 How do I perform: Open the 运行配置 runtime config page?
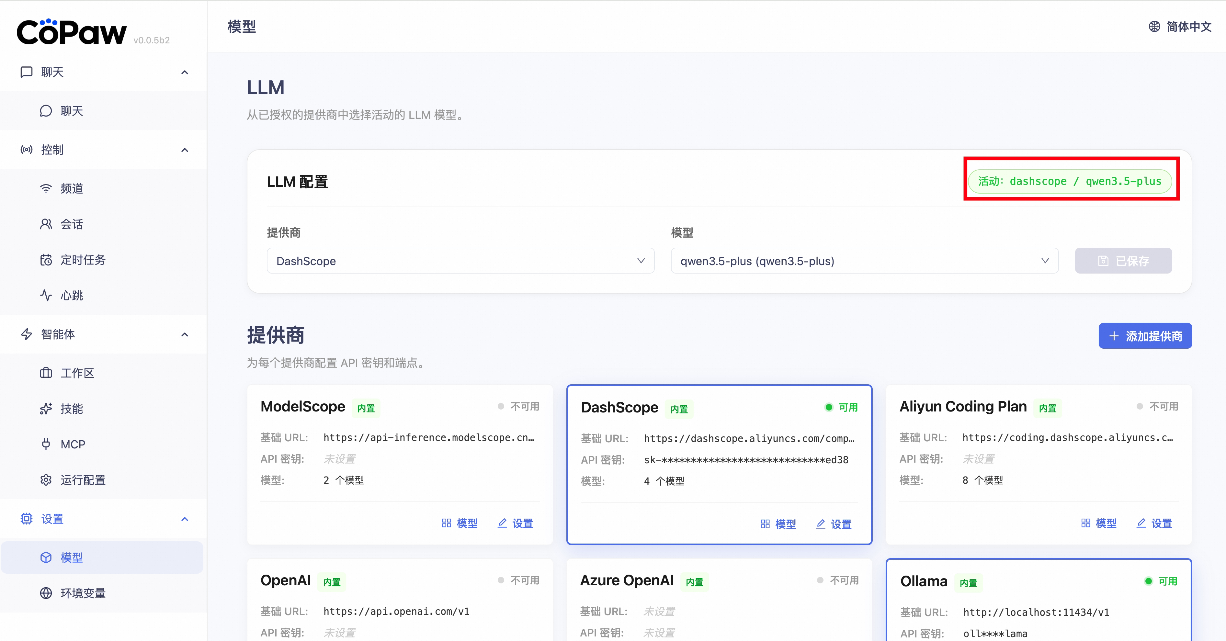[82, 480]
